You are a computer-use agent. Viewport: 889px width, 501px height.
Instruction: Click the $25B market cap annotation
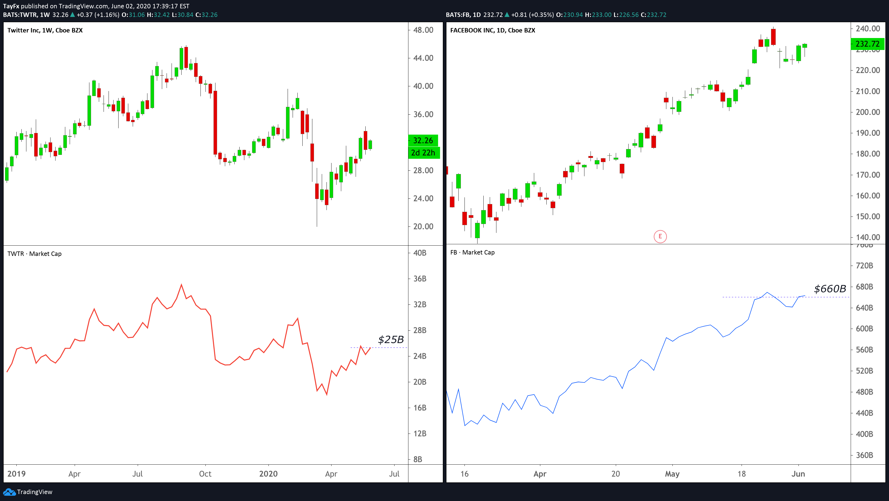click(x=391, y=339)
